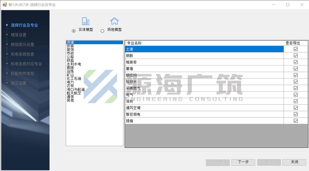The image size is (309, 171).
Task: Uncheck the export checkbox for 电气
Action: (296, 95)
